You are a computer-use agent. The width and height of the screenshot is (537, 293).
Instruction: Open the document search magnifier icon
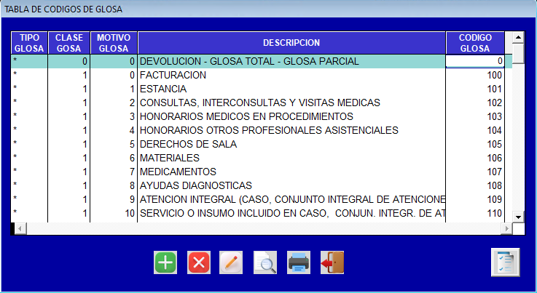265,262
